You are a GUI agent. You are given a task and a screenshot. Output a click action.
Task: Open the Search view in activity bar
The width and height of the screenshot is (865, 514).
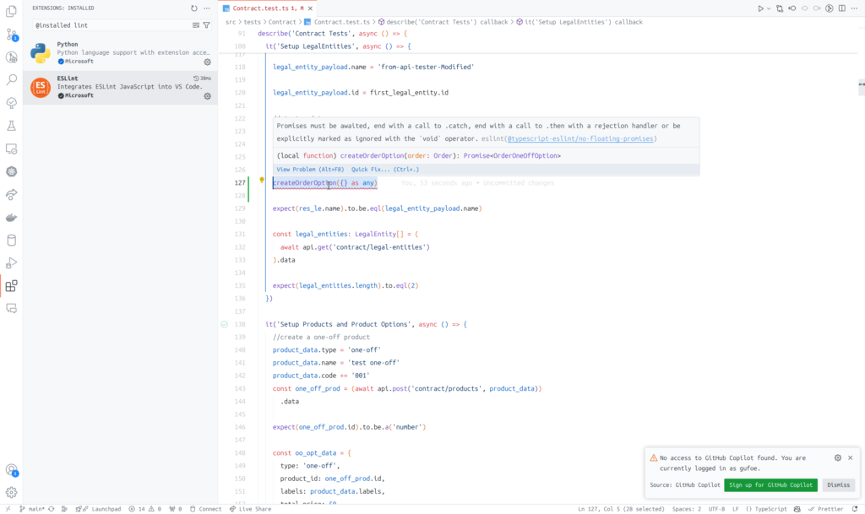[x=12, y=80]
